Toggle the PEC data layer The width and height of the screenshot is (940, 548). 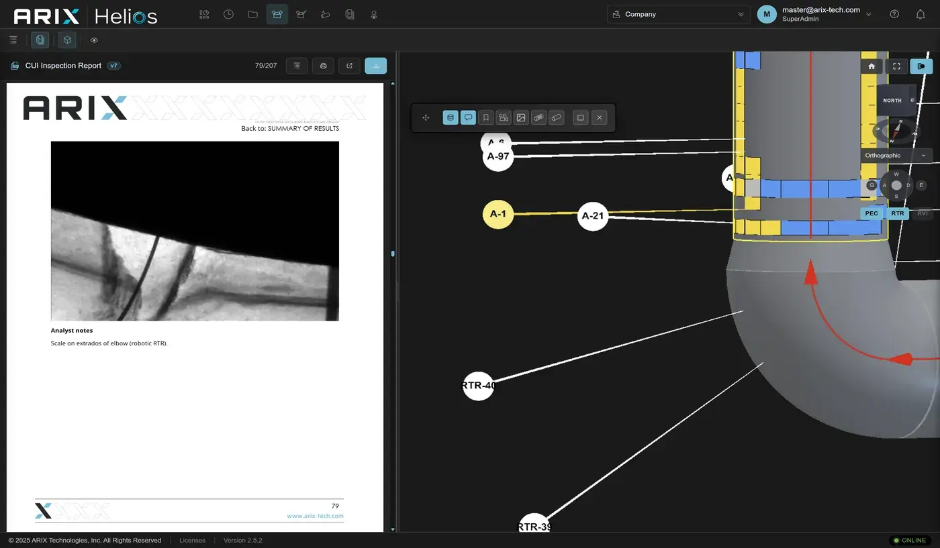pyautogui.click(x=872, y=213)
